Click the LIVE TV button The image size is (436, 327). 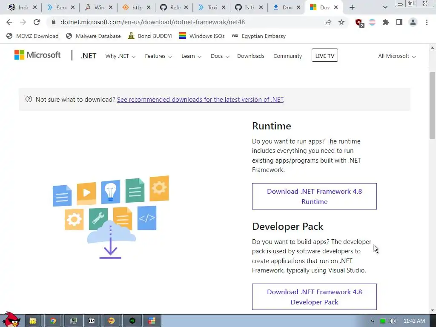point(324,55)
